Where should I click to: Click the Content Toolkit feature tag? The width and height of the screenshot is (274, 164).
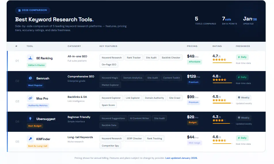coord(172,78)
